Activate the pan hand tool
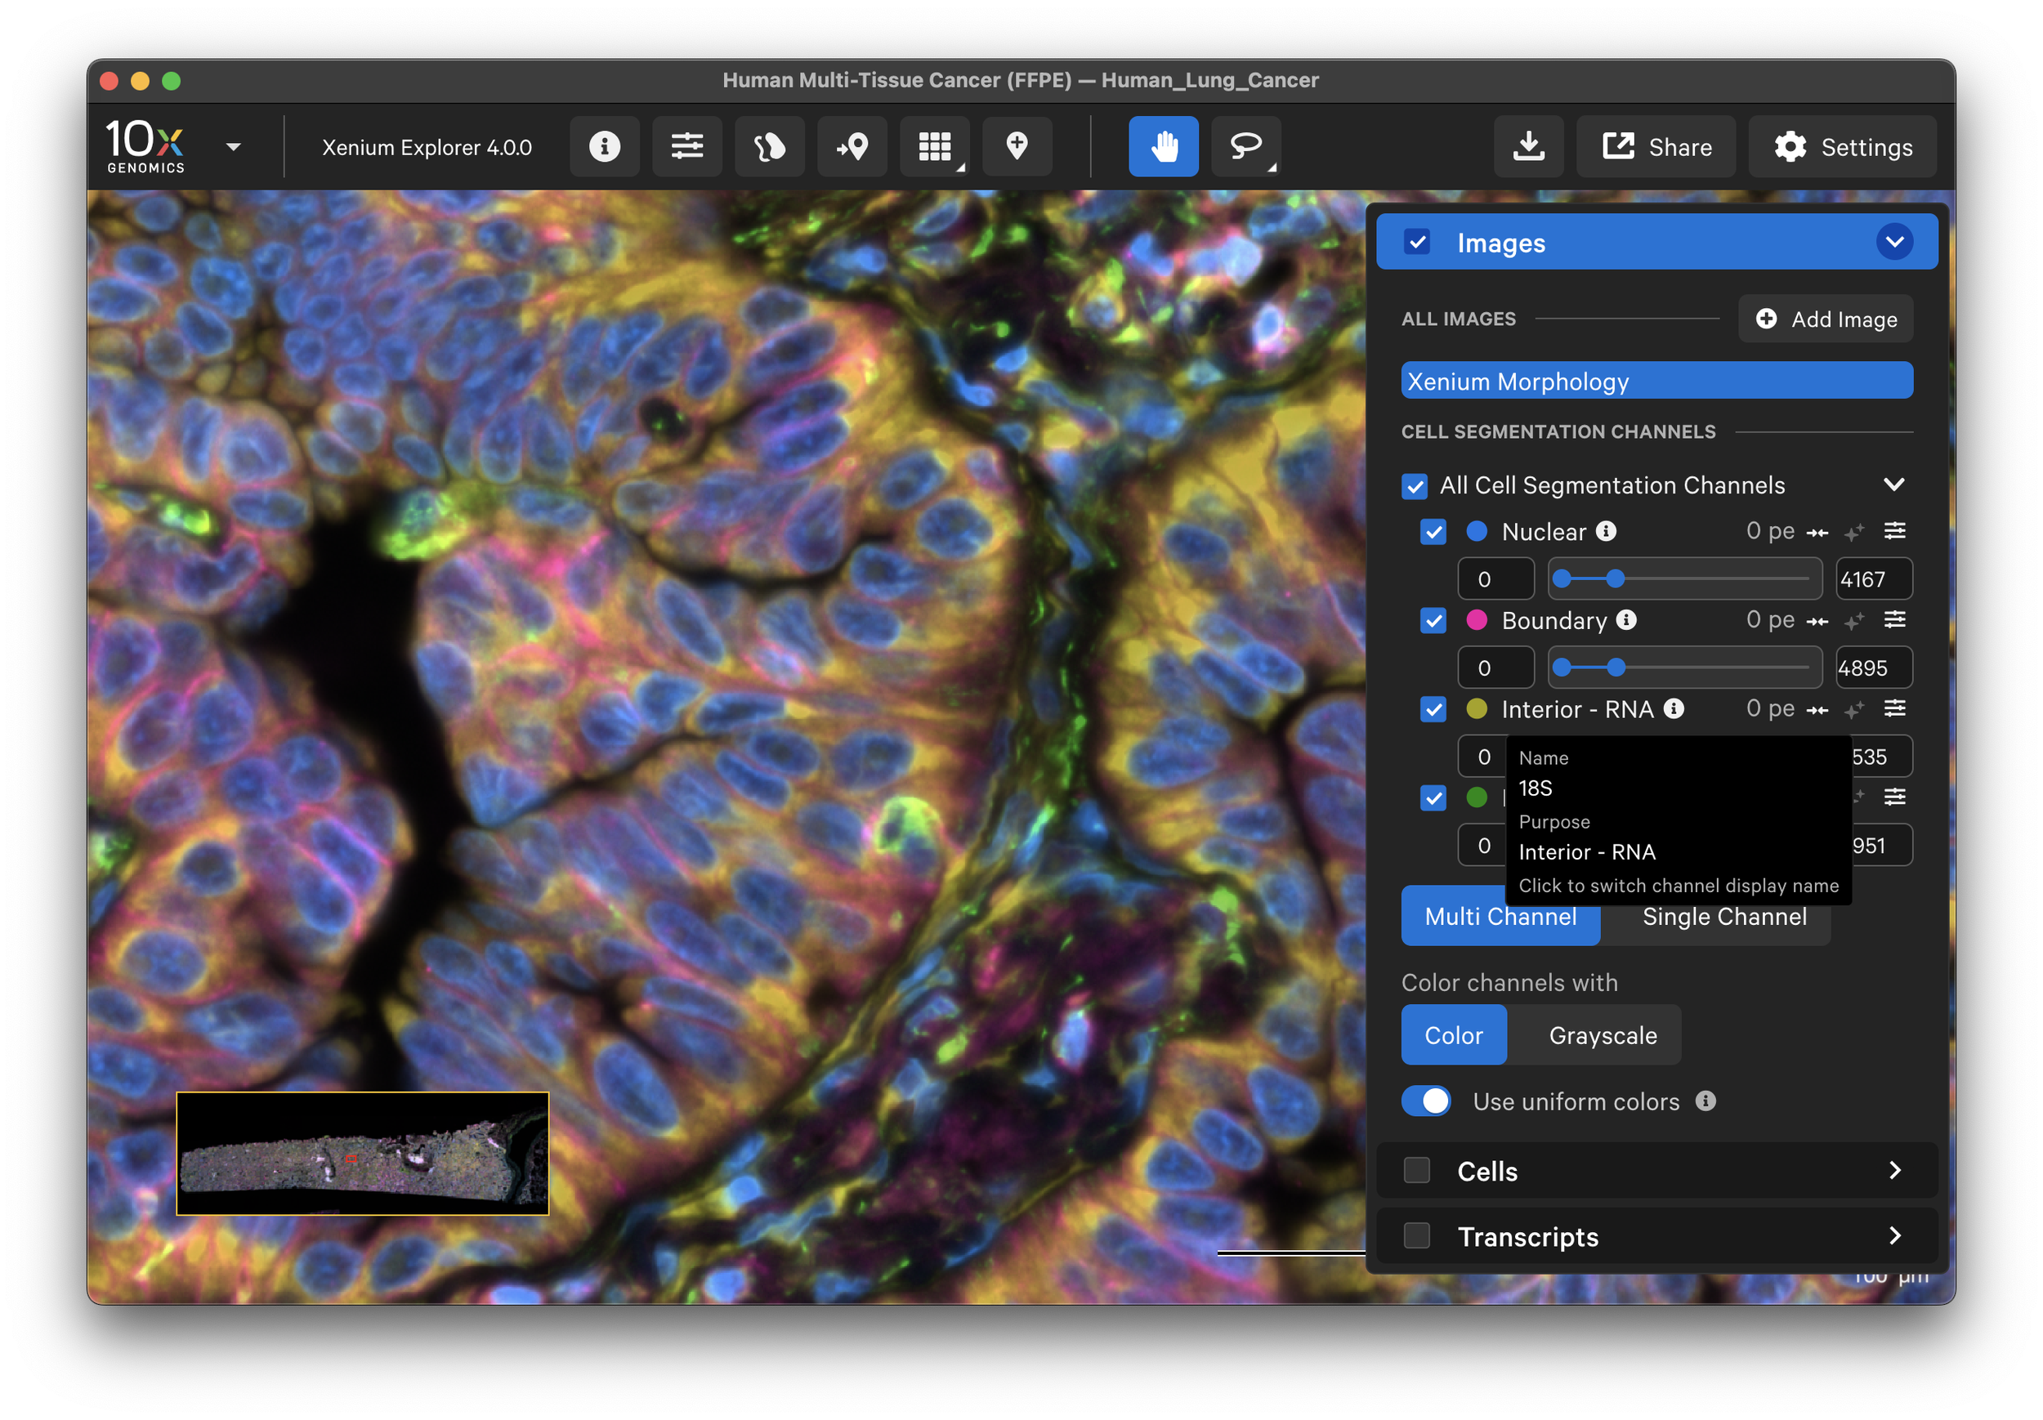Viewport: 2043px width, 1420px height. click(1163, 146)
